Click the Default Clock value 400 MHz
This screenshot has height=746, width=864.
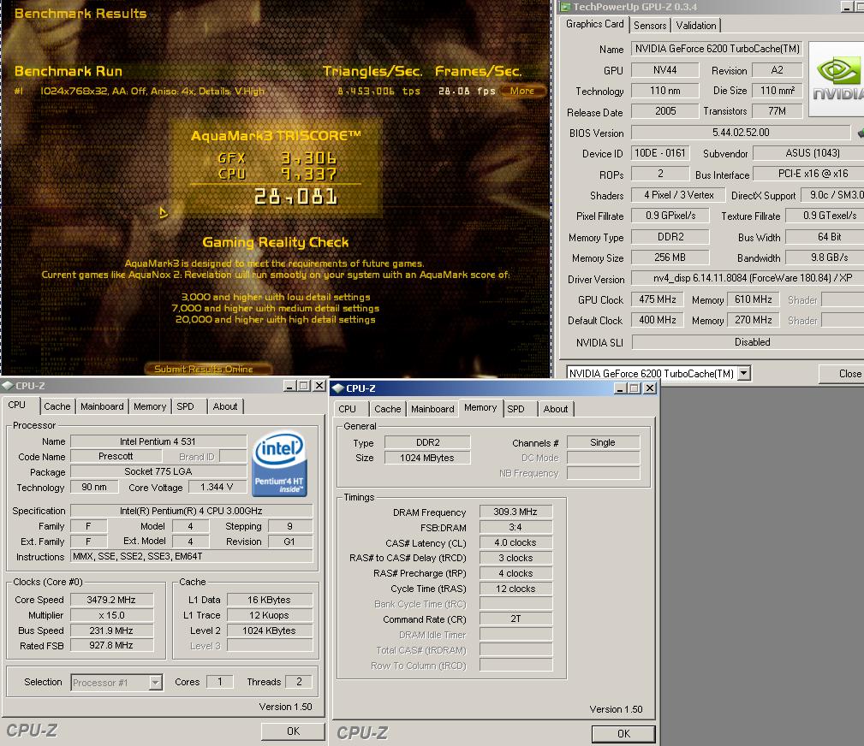(657, 320)
